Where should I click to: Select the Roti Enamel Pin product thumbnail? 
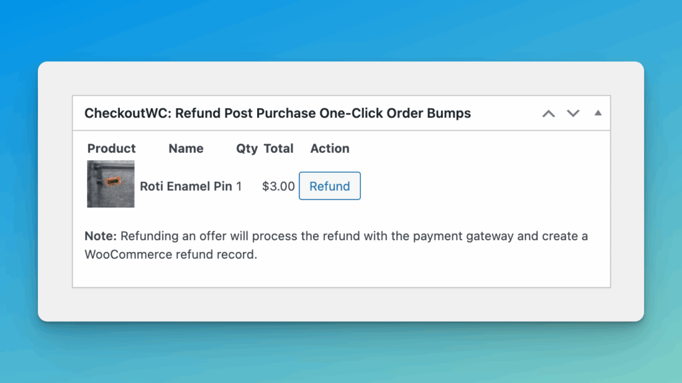[x=110, y=184]
